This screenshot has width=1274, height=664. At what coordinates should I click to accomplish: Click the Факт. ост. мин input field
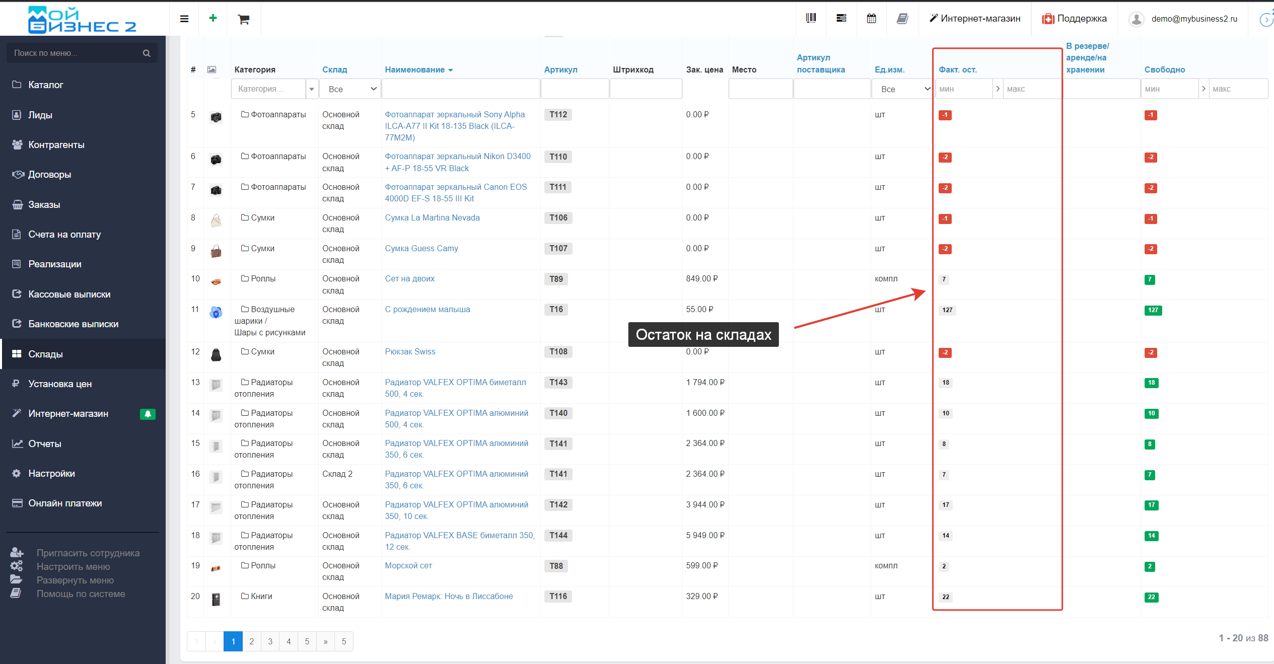coord(963,89)
